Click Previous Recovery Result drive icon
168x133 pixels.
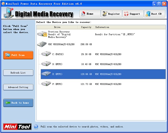(42, 34)
